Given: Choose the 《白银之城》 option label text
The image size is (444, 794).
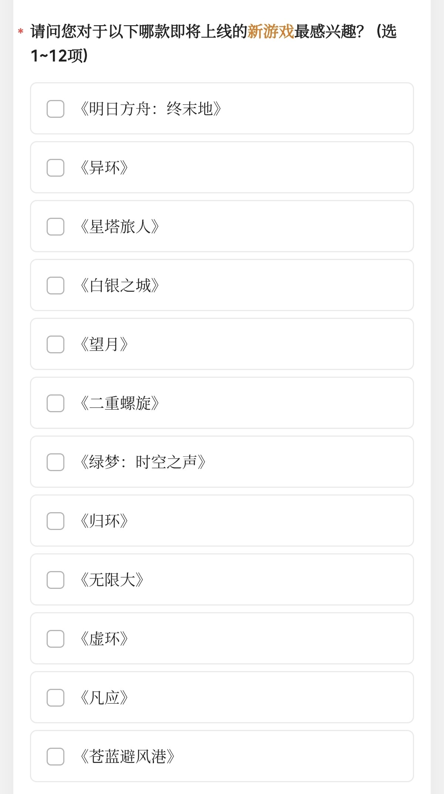Looking at the screenshot, I should click(x=120, y=286).
